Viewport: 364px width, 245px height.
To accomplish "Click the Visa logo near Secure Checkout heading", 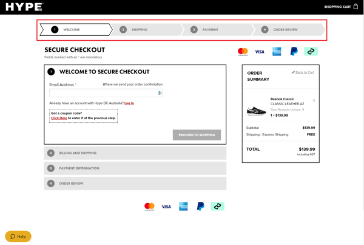I will coord(260,52).
